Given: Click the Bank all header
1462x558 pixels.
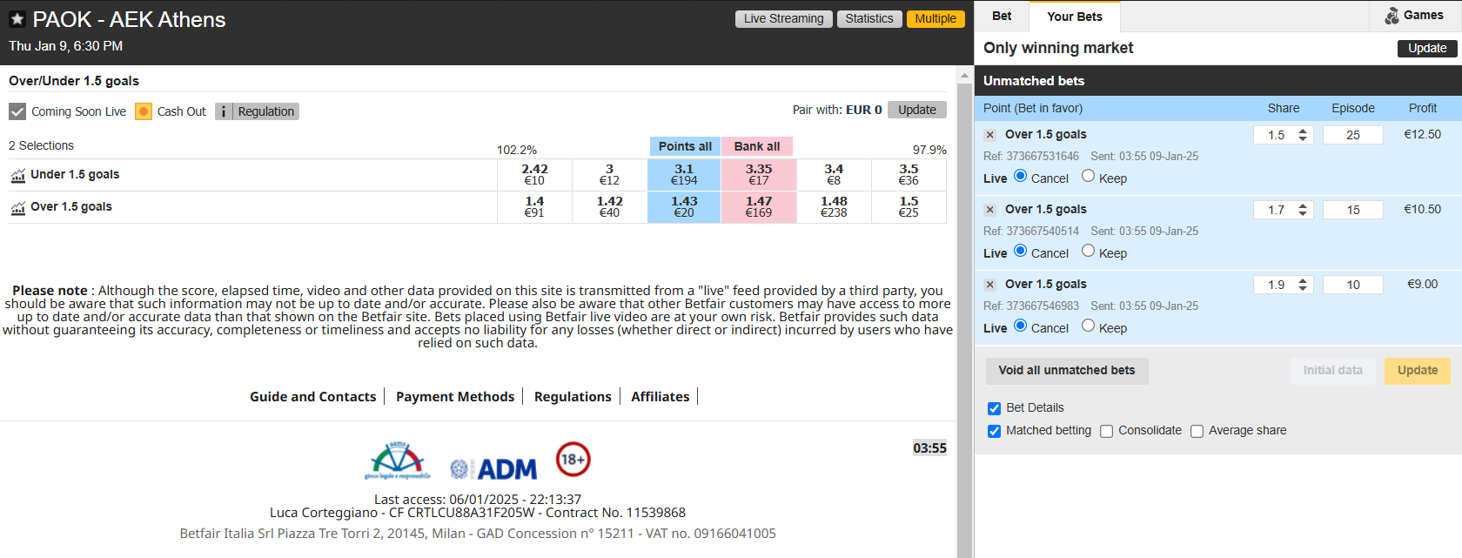Looking at the screenshot, I should coord(757,146).
